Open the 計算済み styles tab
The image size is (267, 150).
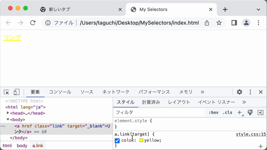pyautogui.click(x=151, y=102)
